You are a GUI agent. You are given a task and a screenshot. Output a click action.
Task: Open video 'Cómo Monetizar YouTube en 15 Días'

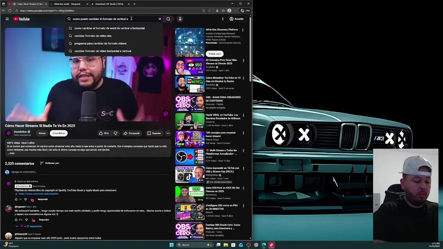point(223,80)
